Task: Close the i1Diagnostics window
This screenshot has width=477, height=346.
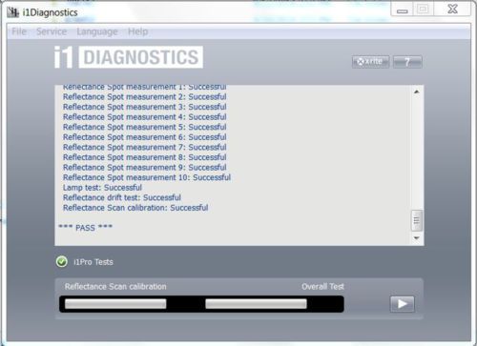Action: tap(452, 10)
